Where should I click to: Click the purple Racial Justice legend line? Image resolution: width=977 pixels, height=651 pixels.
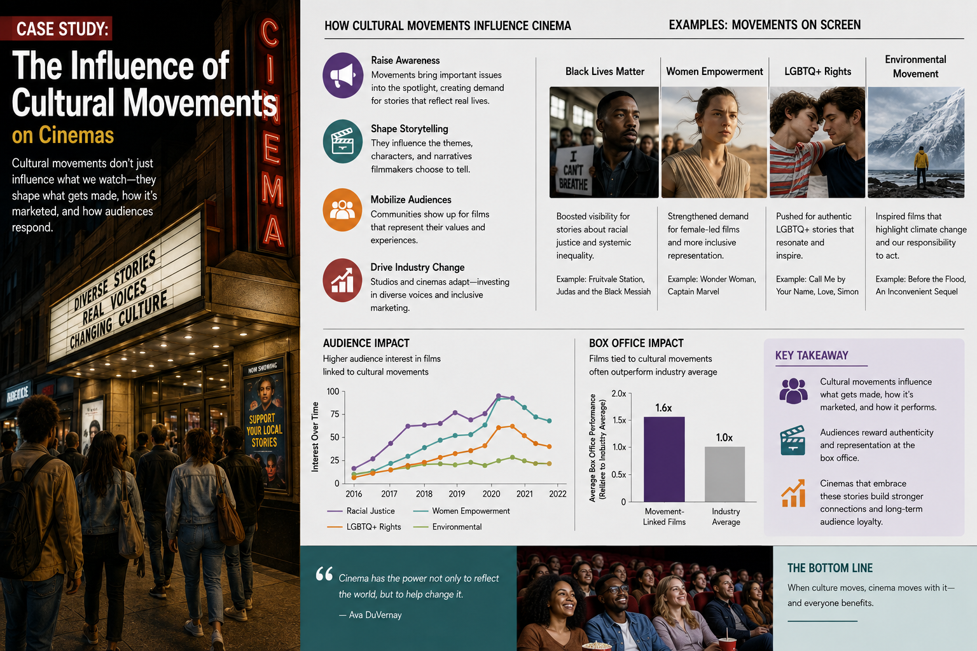click(335, 511)
